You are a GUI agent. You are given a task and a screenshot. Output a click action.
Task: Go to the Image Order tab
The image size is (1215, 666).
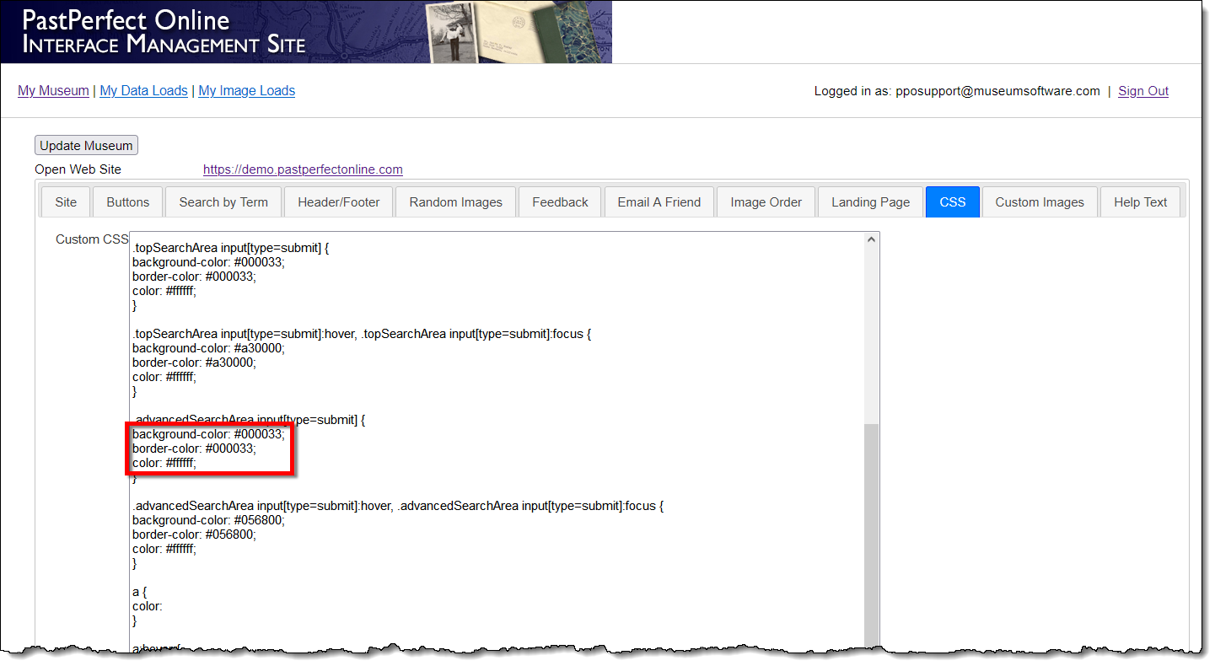tap(766, 202)
